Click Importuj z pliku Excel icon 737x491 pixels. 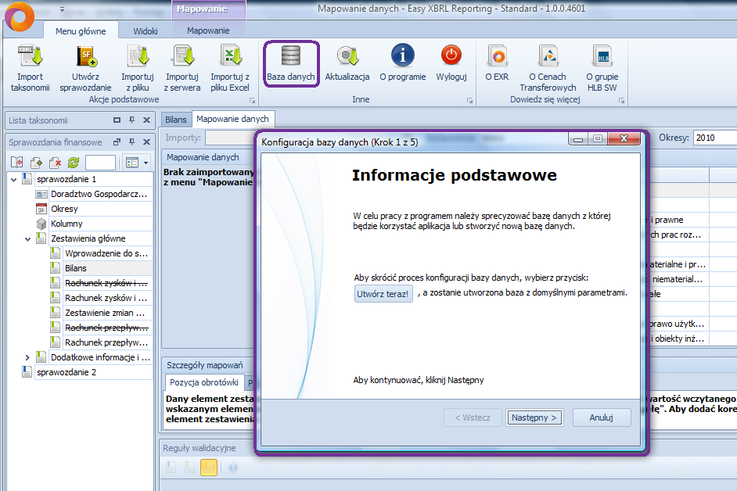(230, 56)
